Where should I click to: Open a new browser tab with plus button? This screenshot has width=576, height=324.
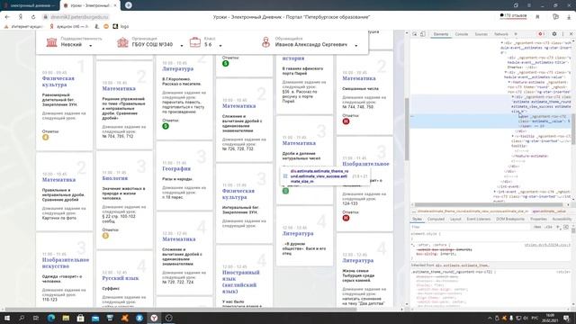(128, 5)
